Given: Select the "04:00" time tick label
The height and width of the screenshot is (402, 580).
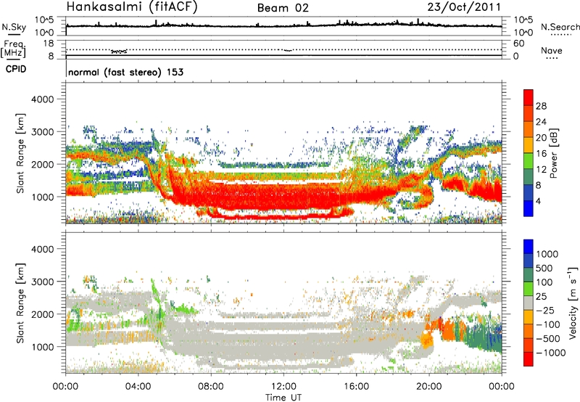Looking at the screenshot, I should [138, 387].
